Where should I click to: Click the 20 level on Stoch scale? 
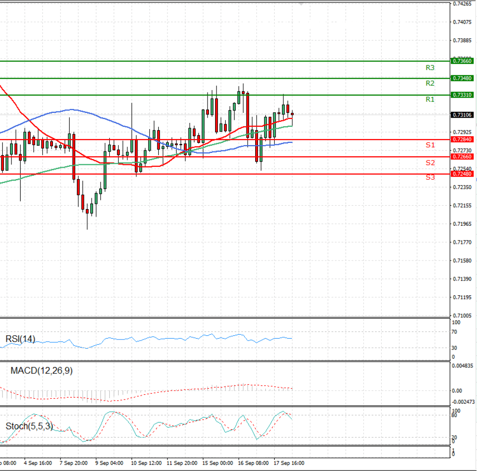[454, 438]
